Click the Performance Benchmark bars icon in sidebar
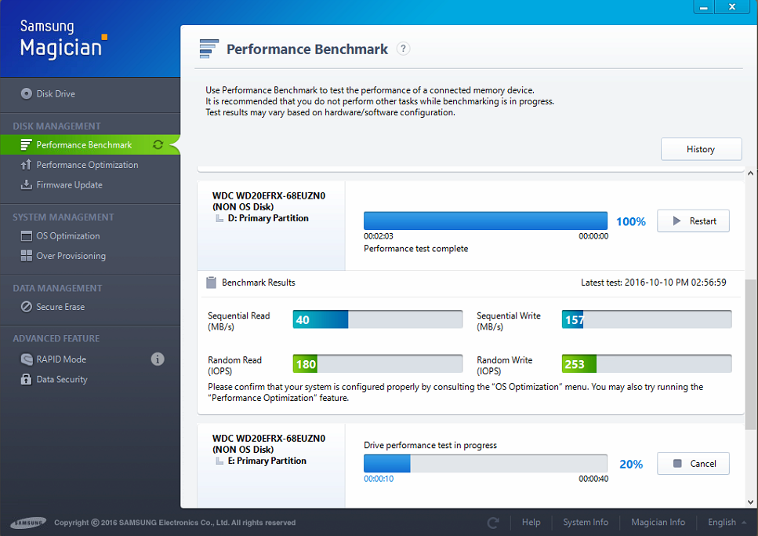 click(26, 144)
